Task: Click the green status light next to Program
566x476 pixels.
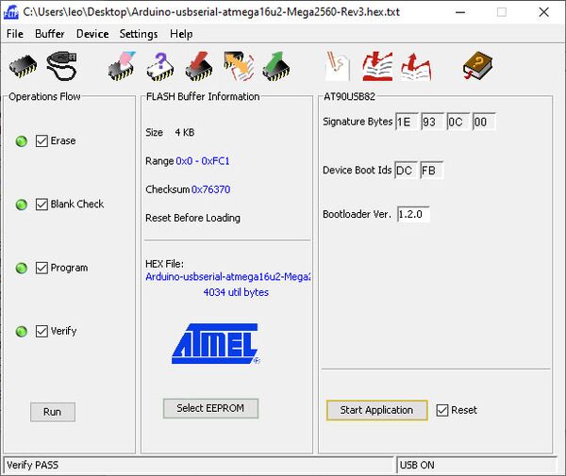Action: click(22, 268)
